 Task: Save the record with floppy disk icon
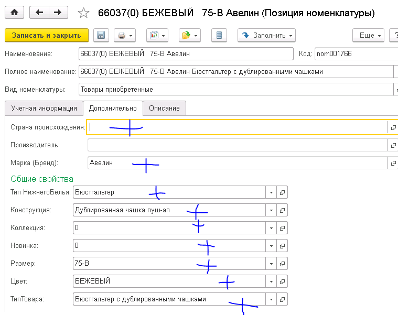101,36
